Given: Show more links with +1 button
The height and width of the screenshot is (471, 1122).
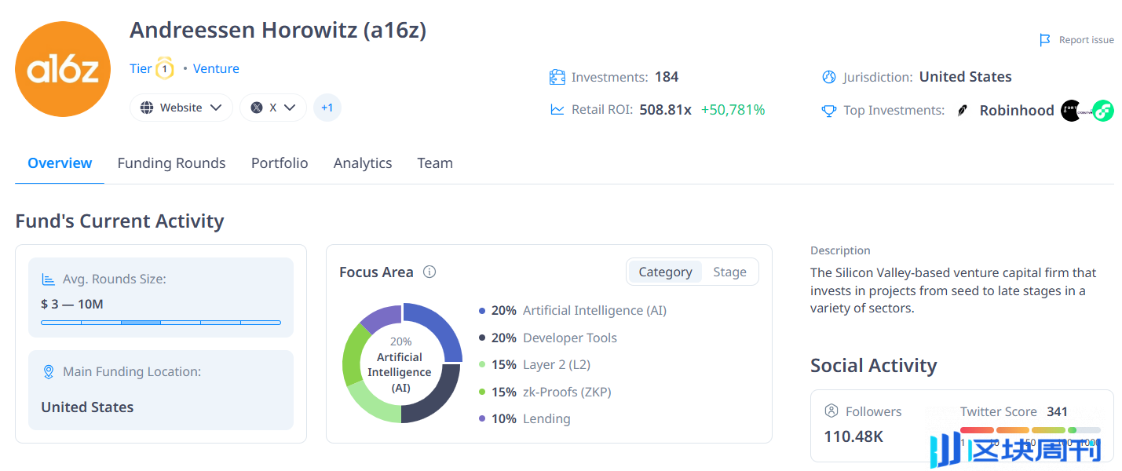Looking at the screenshot, I should (x=327, y=108).
